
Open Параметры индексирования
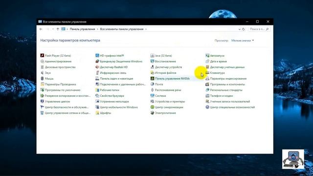pyautogui.click(x=226, y=78)
